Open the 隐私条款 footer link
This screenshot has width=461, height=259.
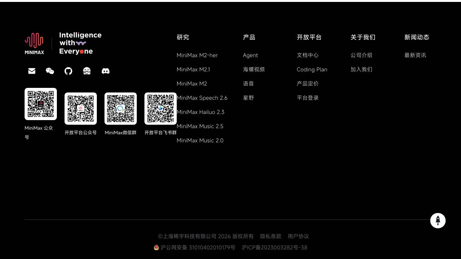[x=270, y=236]
